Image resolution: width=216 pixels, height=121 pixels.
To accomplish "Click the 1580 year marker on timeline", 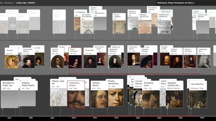I will pyautogui.click(x=31, y=118).
